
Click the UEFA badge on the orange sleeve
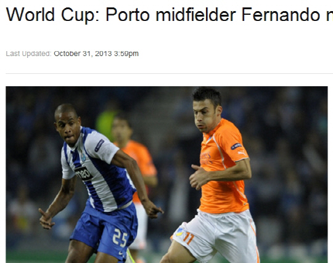click(236, 146)
